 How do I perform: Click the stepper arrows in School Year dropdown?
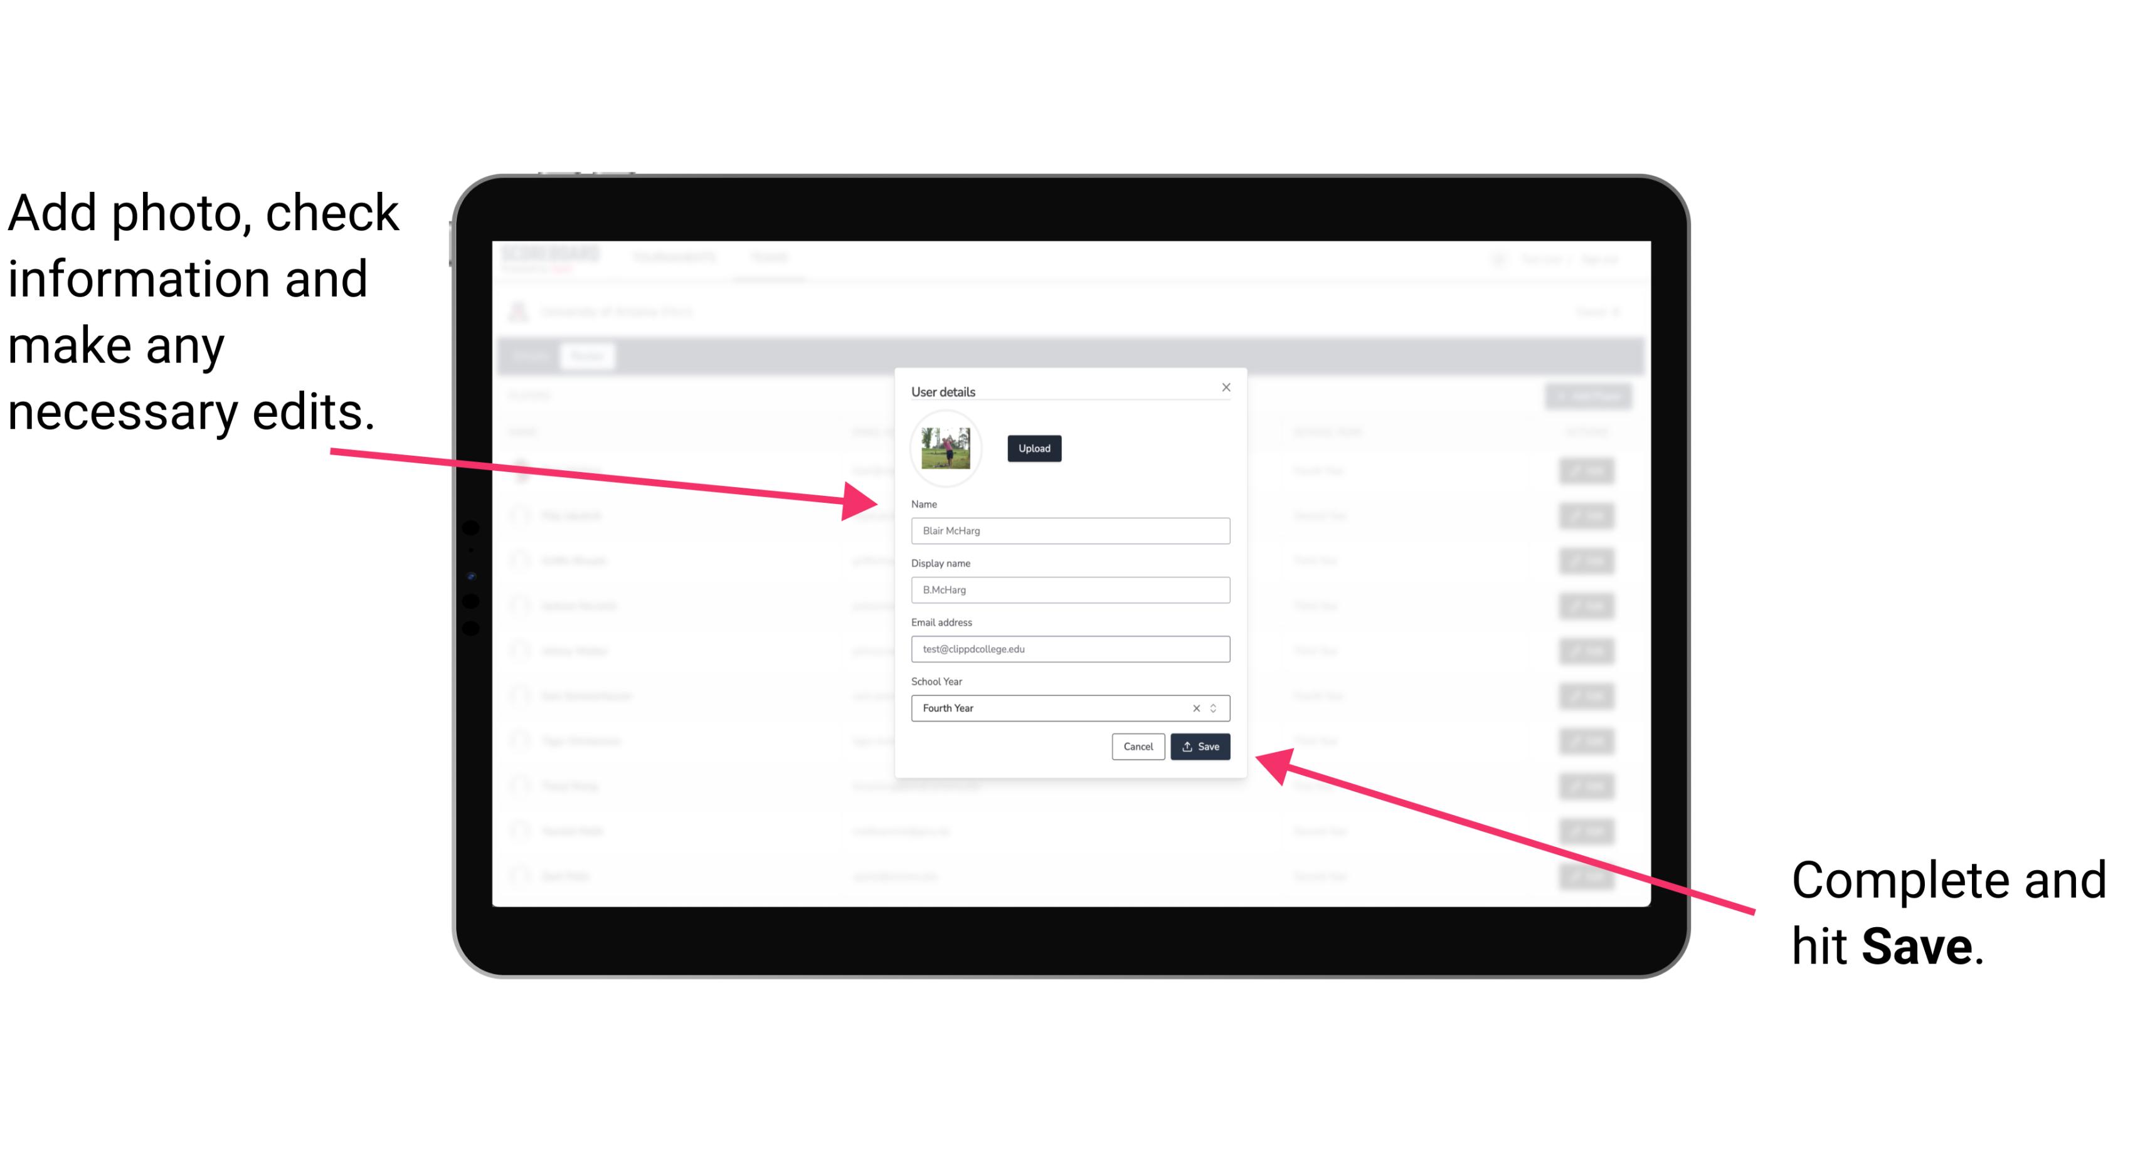point(1217,709)
